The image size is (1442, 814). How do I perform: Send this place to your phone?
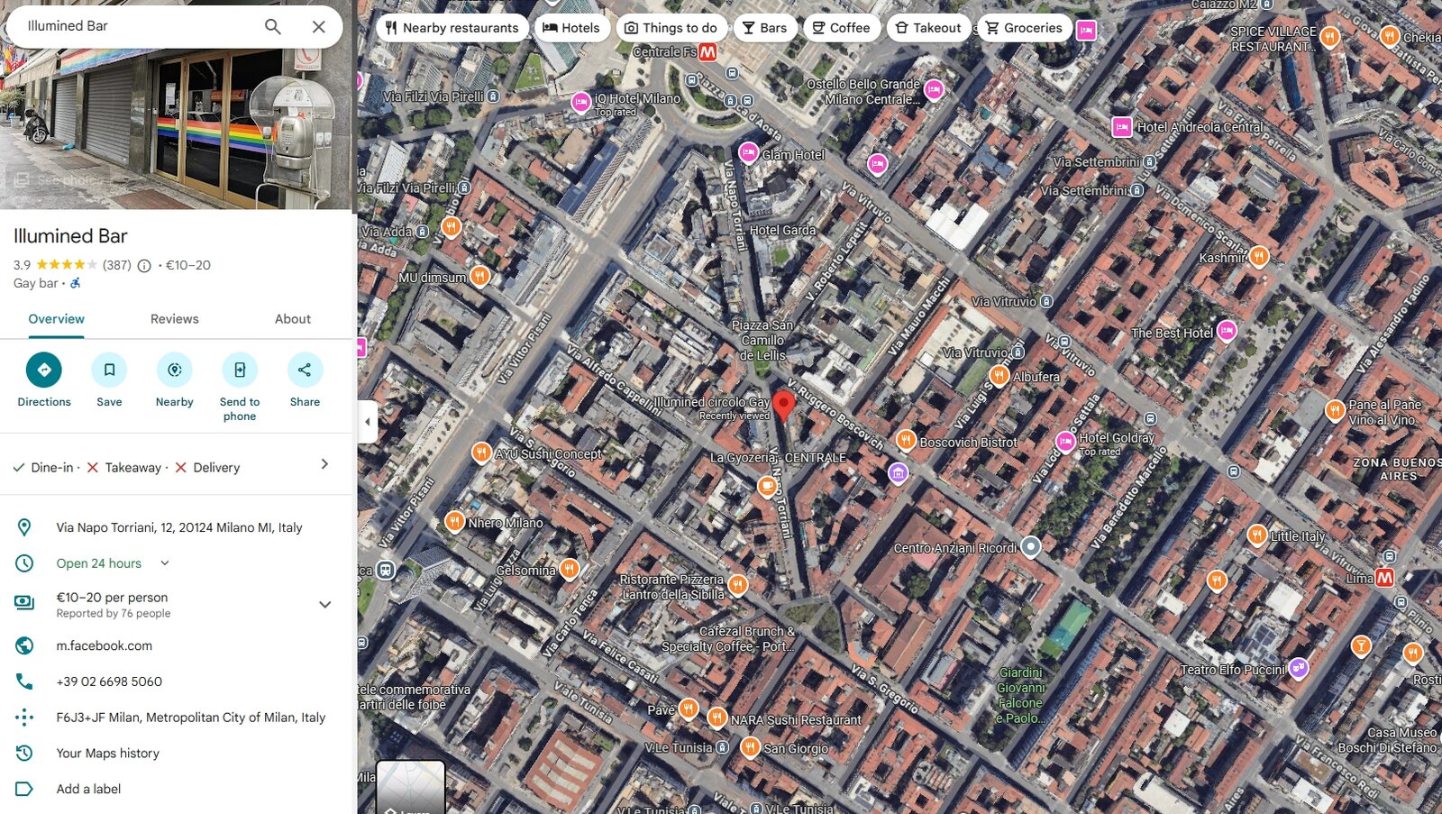tap(240, 370)
